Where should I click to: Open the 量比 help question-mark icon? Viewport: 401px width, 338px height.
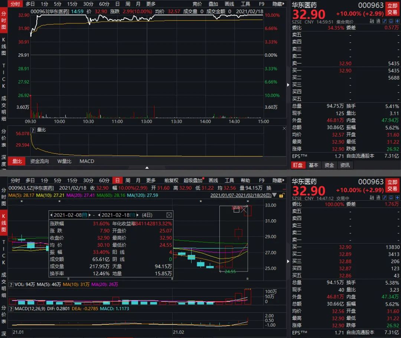pos(33,130)
